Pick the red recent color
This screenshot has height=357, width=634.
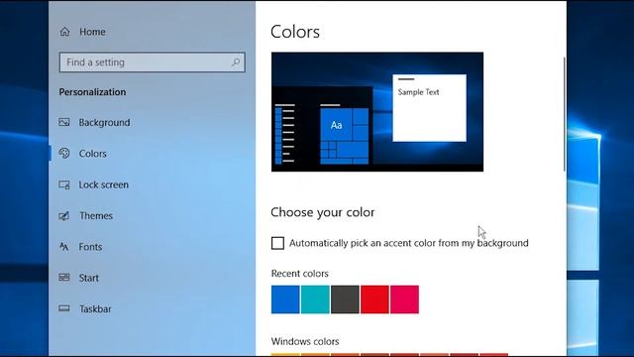(x=374, y=299)
